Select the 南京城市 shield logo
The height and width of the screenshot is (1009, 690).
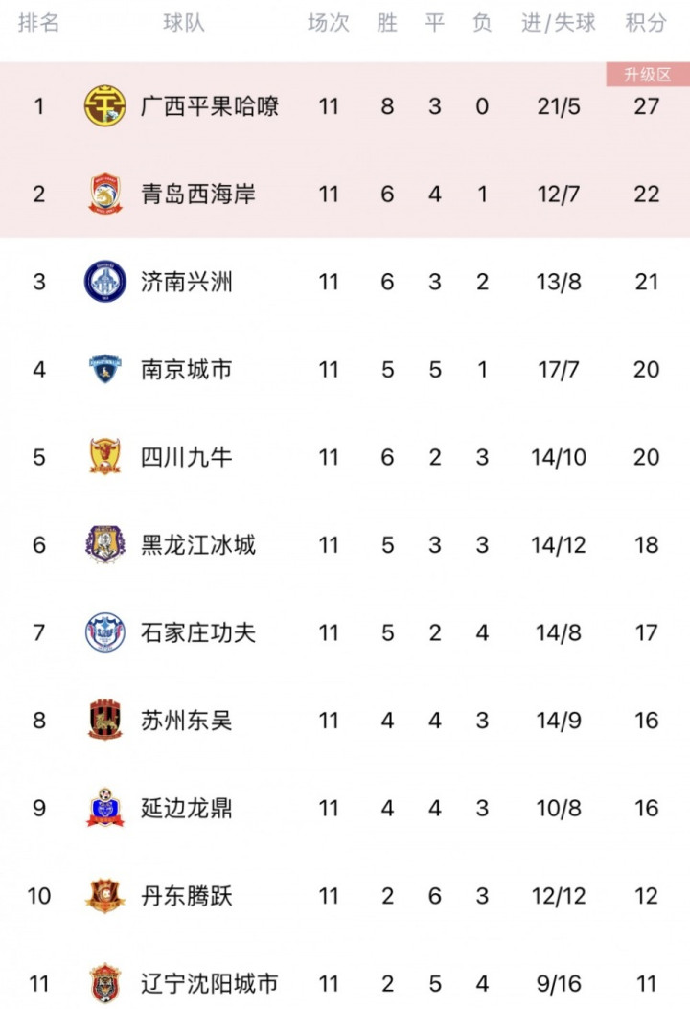[104, 369]
